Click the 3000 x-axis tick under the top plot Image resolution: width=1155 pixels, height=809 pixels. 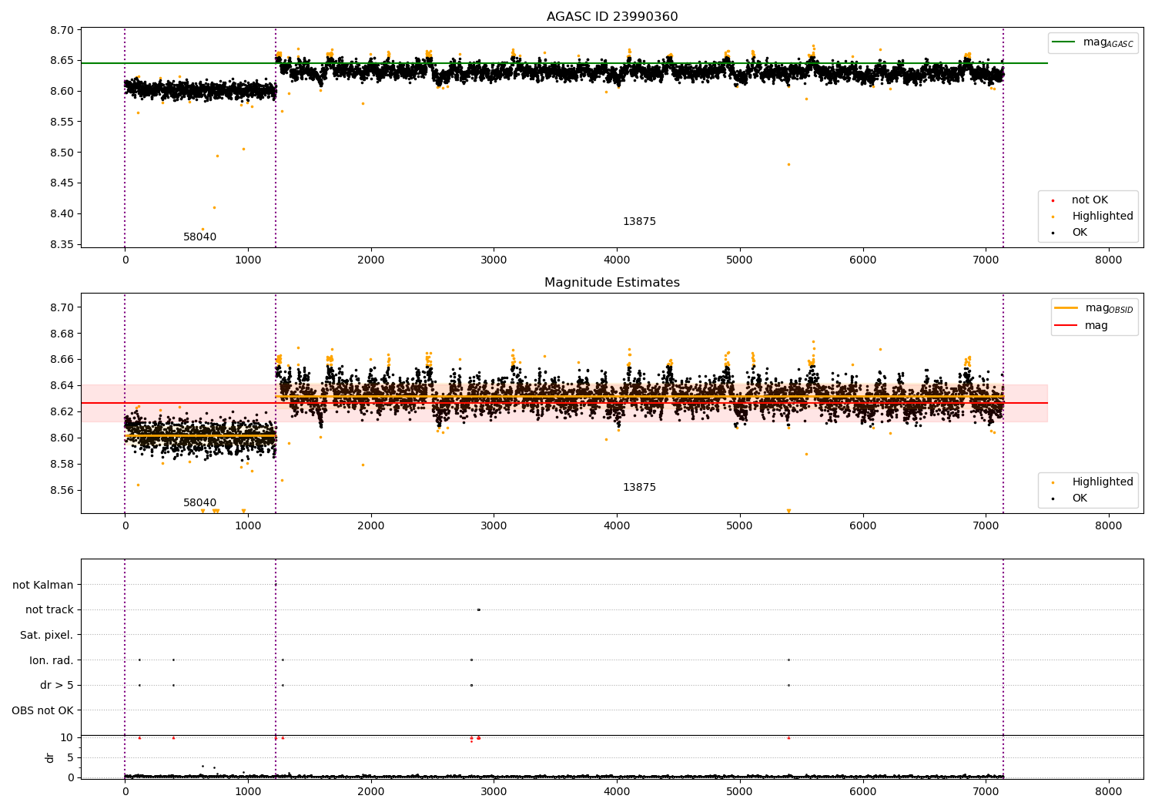(x=494, y=260)
